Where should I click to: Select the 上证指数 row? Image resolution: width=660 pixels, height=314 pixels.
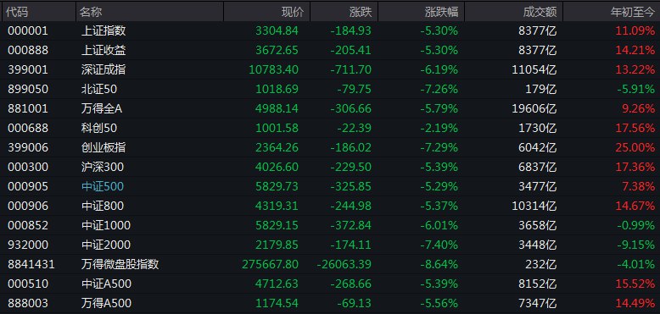tap(330, 30)
